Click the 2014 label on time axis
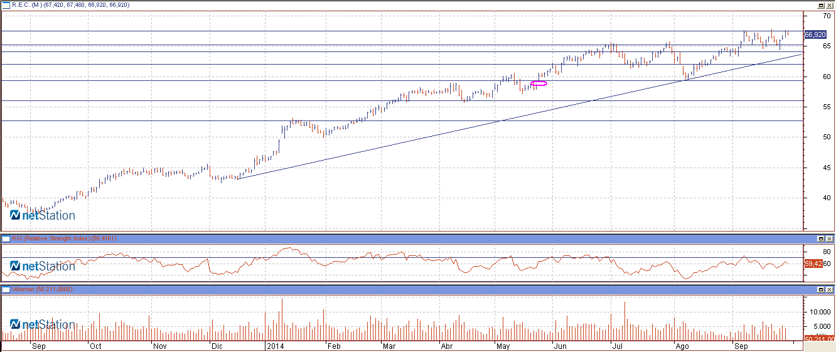836x352 pixels. click(275, 346)
